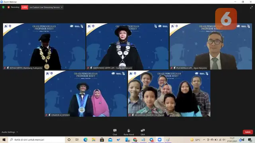Select the Keluarga Orator family video tile
Image resolution: width=255 pixels, height=143 pixels.
point(169,94)
